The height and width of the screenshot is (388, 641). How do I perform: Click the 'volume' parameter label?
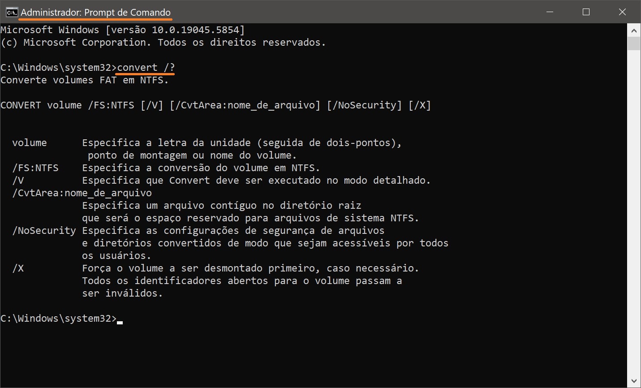pos(30,143)
